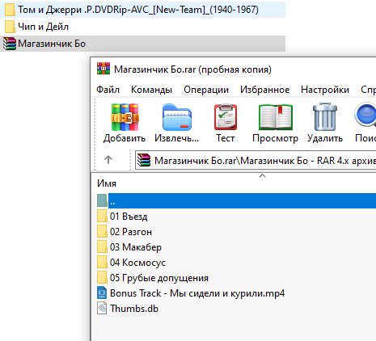Screen dimensions: 376x341
Task: Open the Операции menu
Action: point(206,90)
